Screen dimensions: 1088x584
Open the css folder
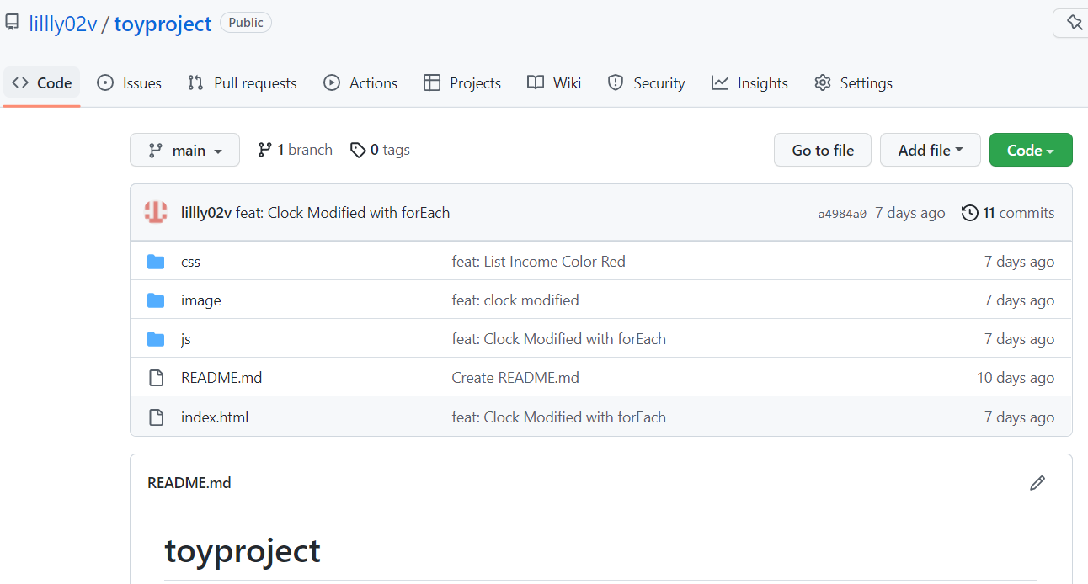point(190,262)
